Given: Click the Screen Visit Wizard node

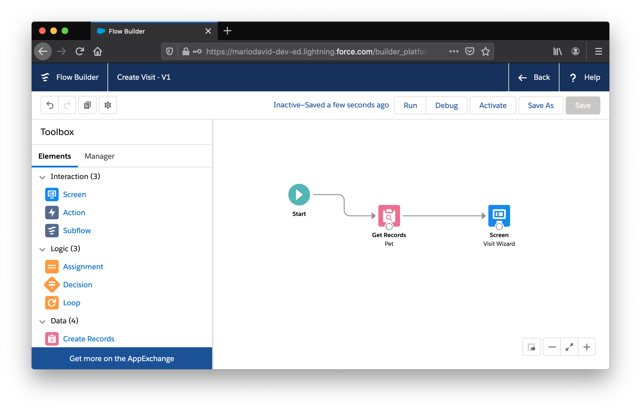Looking at the screenshot, I should (499, 216).
